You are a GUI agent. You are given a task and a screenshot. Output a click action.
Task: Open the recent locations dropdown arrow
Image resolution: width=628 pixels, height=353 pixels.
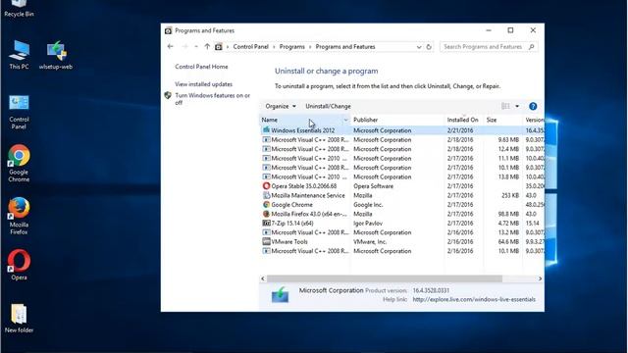click(196, 47)
